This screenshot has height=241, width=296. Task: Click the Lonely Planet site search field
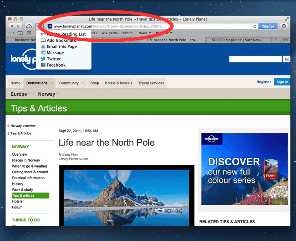256,59
